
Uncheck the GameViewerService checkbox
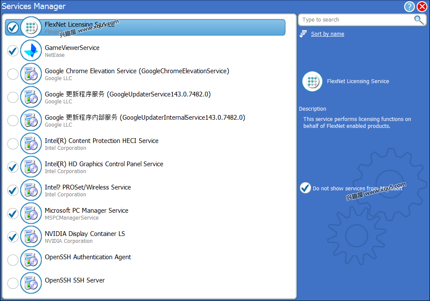pyautogui.click(x=12, y=50)
